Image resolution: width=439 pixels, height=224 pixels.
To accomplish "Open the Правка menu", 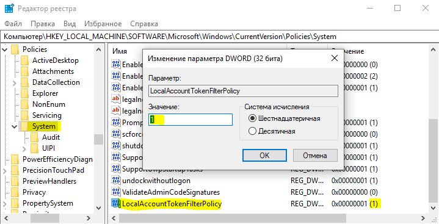I will (43, 24).
